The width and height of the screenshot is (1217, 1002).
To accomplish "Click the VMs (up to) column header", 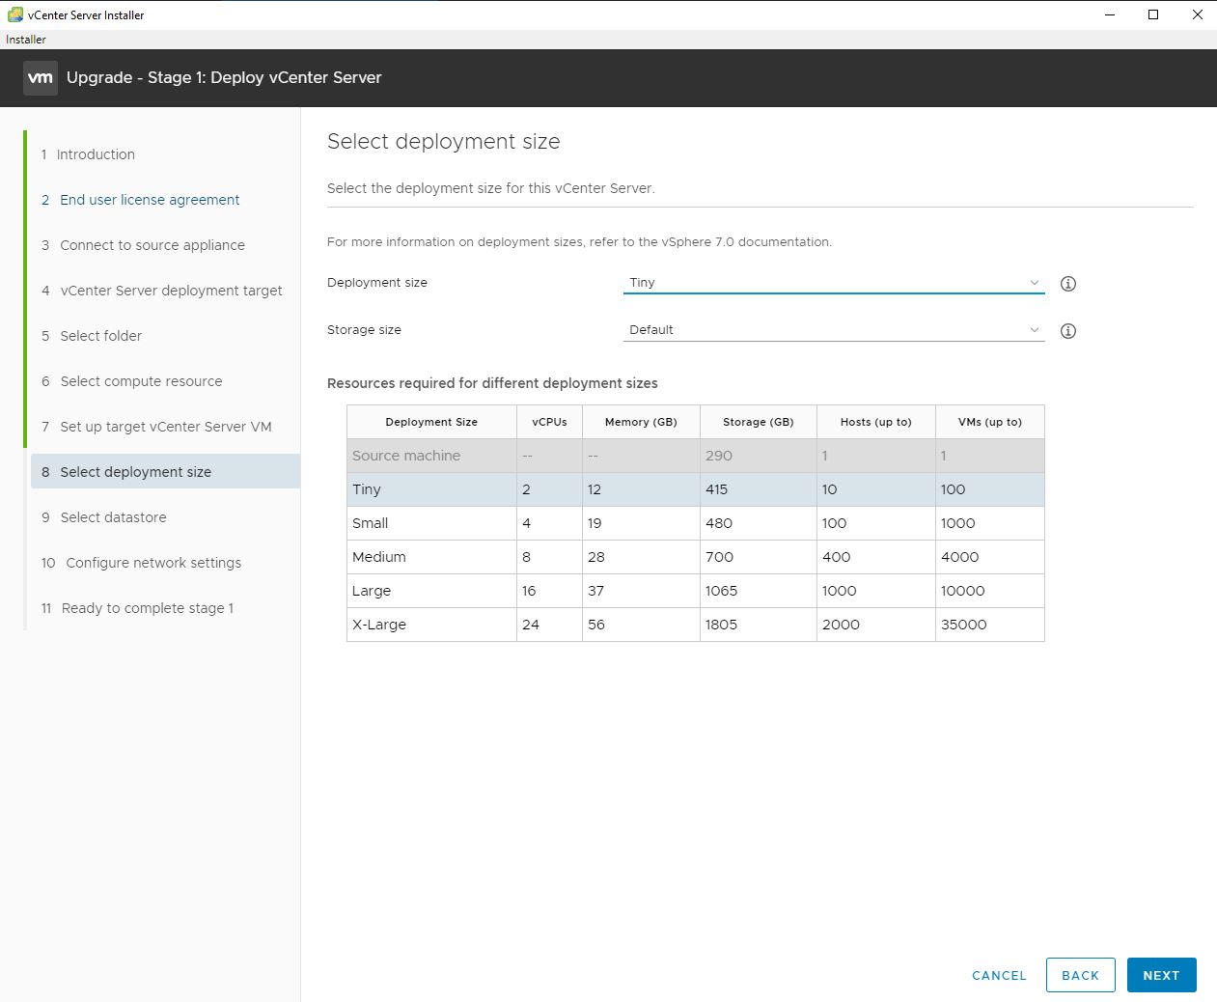I will (x=990, y=422).
